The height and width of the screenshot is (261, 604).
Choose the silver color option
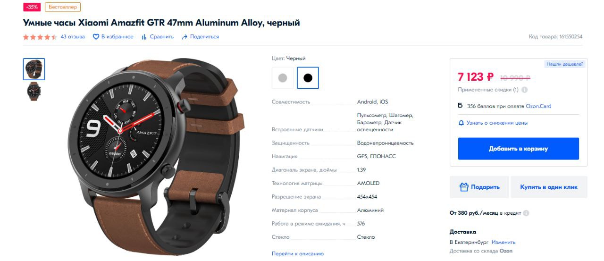pyautogui.click(x=283, y=78)
